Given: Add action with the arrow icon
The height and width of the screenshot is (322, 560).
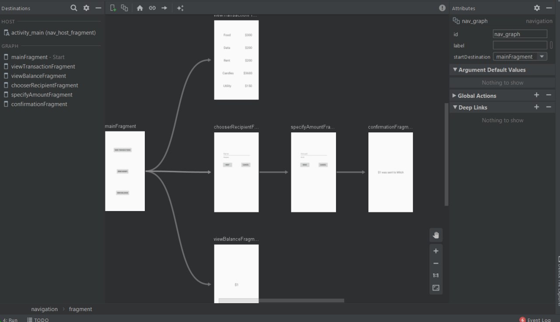Looking at the screenshot, I should [x=164, y=8].
